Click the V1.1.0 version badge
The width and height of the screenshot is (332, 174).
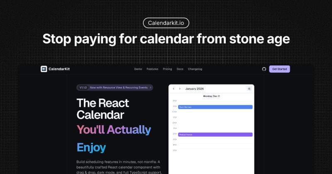pyautogui.click(x=83, y=87)
